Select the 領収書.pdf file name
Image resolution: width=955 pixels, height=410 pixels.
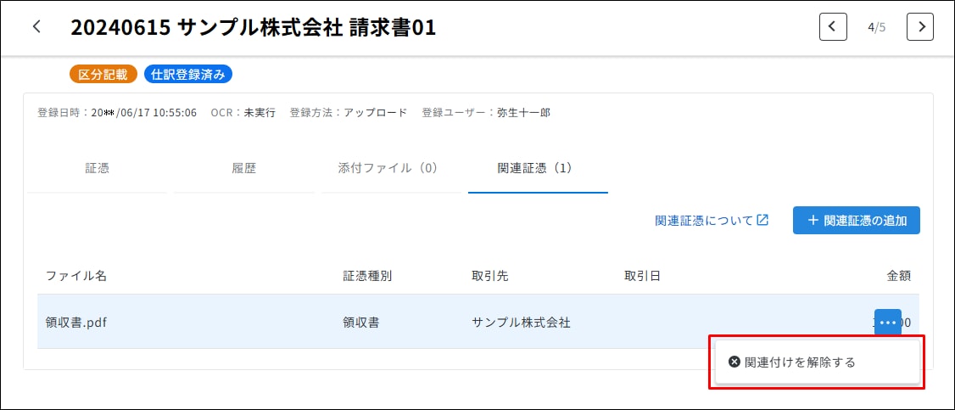(76, 323)
